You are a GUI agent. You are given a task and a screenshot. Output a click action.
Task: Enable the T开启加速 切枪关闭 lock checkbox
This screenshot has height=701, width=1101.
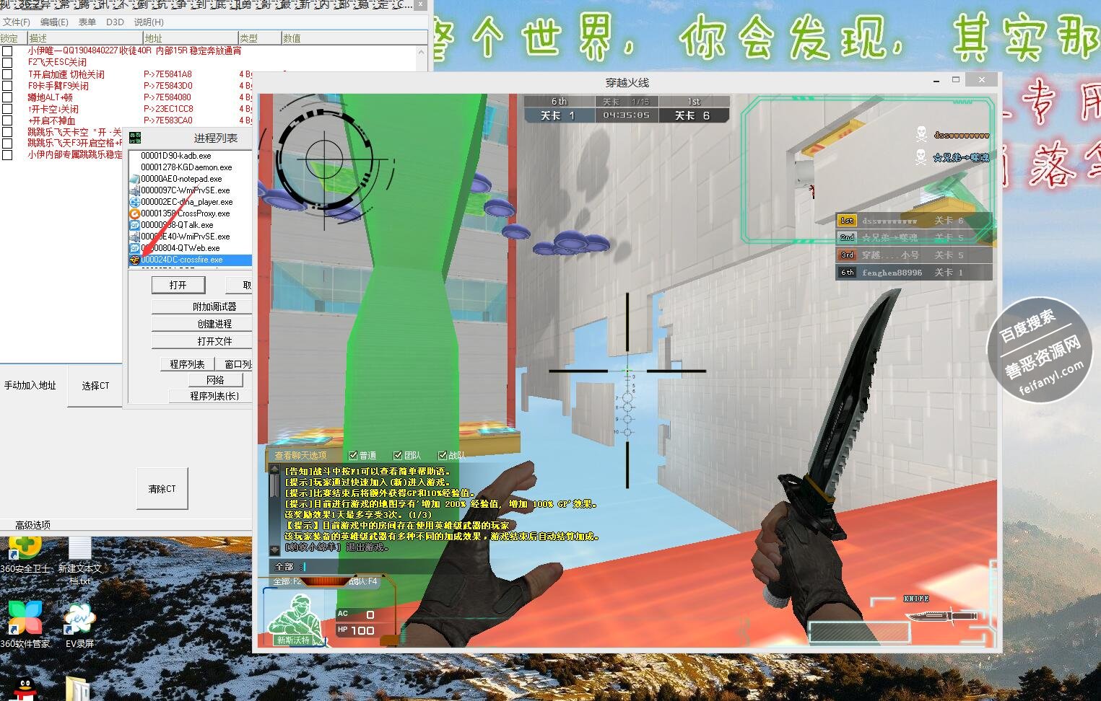[x=7, y=74]
